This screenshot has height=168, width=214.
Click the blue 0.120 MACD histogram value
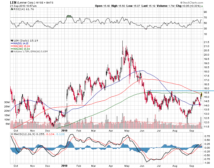tap(60, 134)
